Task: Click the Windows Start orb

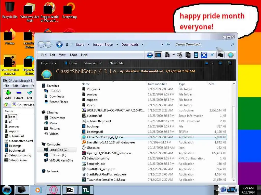Action: click(x=7, y=190)
